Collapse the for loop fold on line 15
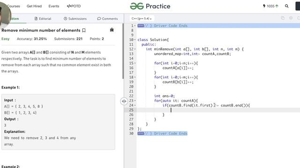Viewport: 300px width, 168px height. point(135,63)
